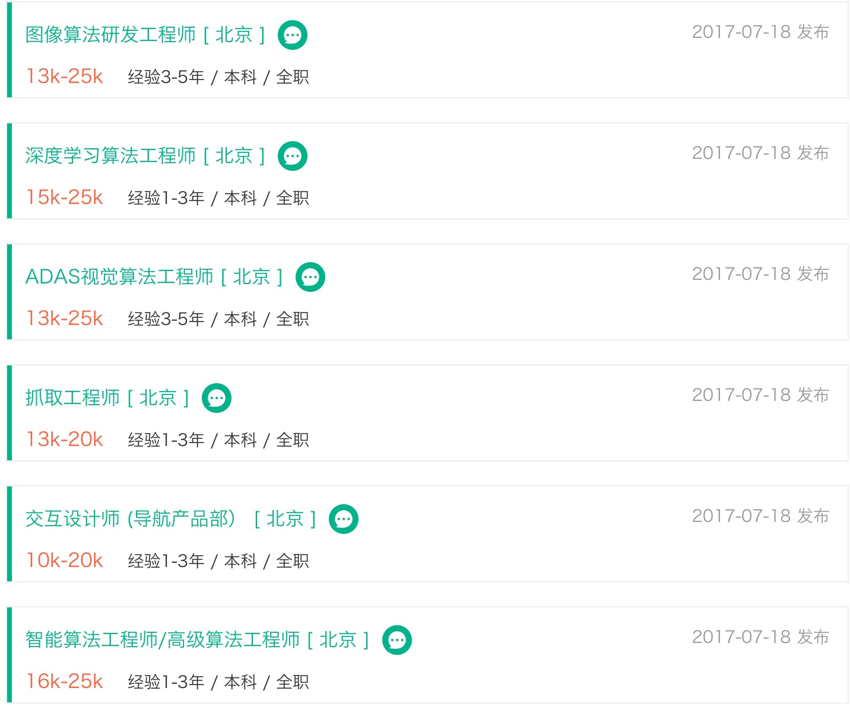Image resolution: width=850 pixels, height=713 pixels.
Task: Click the 13k-20k salary of 抓取工程师
Action: point(65,440)
